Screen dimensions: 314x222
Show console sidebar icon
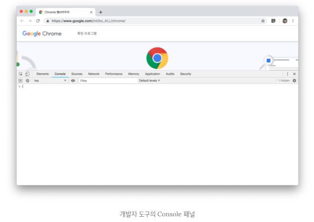pyautogui.click(x=20, y=81)
